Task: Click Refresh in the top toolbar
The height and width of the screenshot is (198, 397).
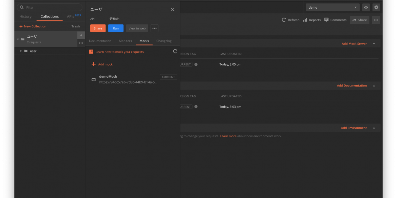Action: click(290, 20)
